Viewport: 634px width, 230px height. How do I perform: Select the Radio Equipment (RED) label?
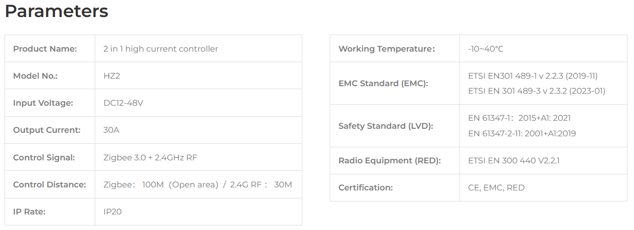tap(389, 160)
